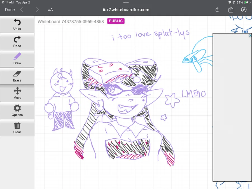
Task: Tap the orientation lock status icon
Action: click(234, 3)
